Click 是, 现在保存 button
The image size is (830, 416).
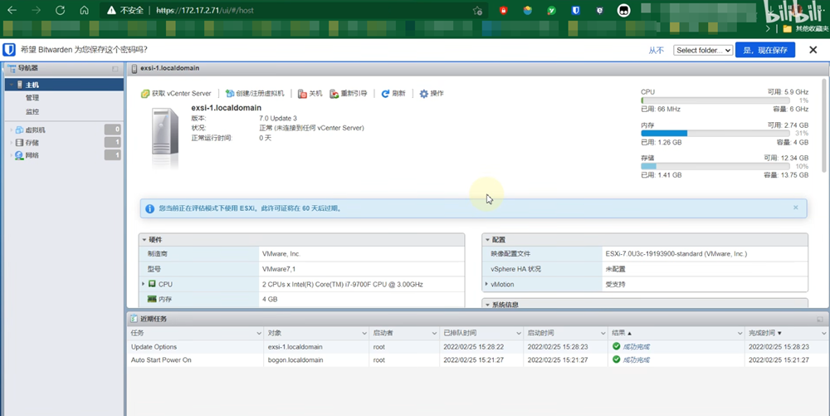[x=765, y=51]
